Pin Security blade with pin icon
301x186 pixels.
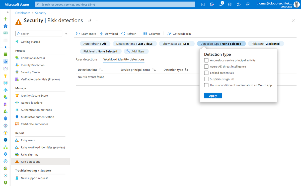[90, 21]
